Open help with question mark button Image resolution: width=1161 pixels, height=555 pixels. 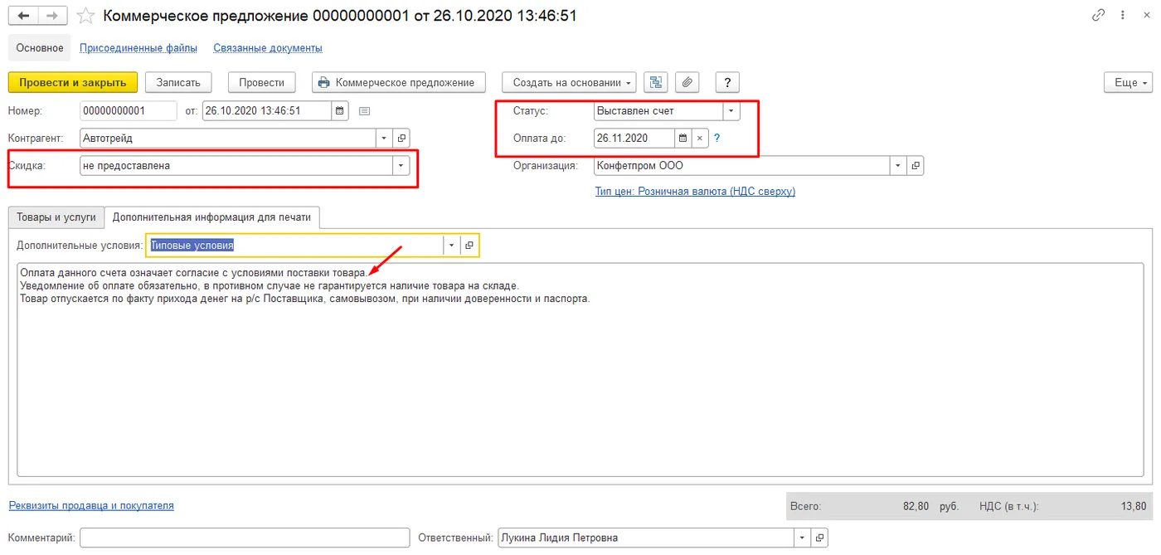click(x=727, y=82)
